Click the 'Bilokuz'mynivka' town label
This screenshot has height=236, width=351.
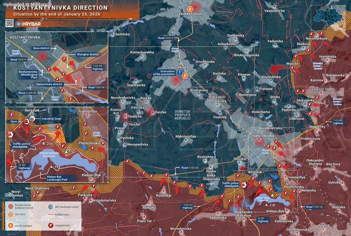247,55
